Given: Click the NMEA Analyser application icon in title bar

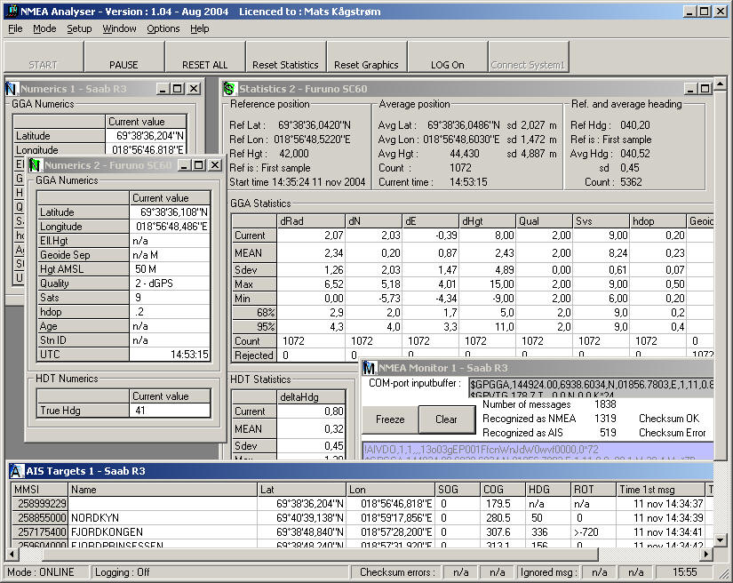Looking at the screenshot, I should coord(9,11).
